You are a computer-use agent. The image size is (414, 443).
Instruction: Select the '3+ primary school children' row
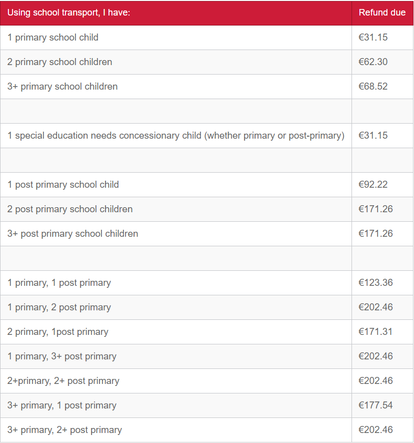[x=206, y=87]
